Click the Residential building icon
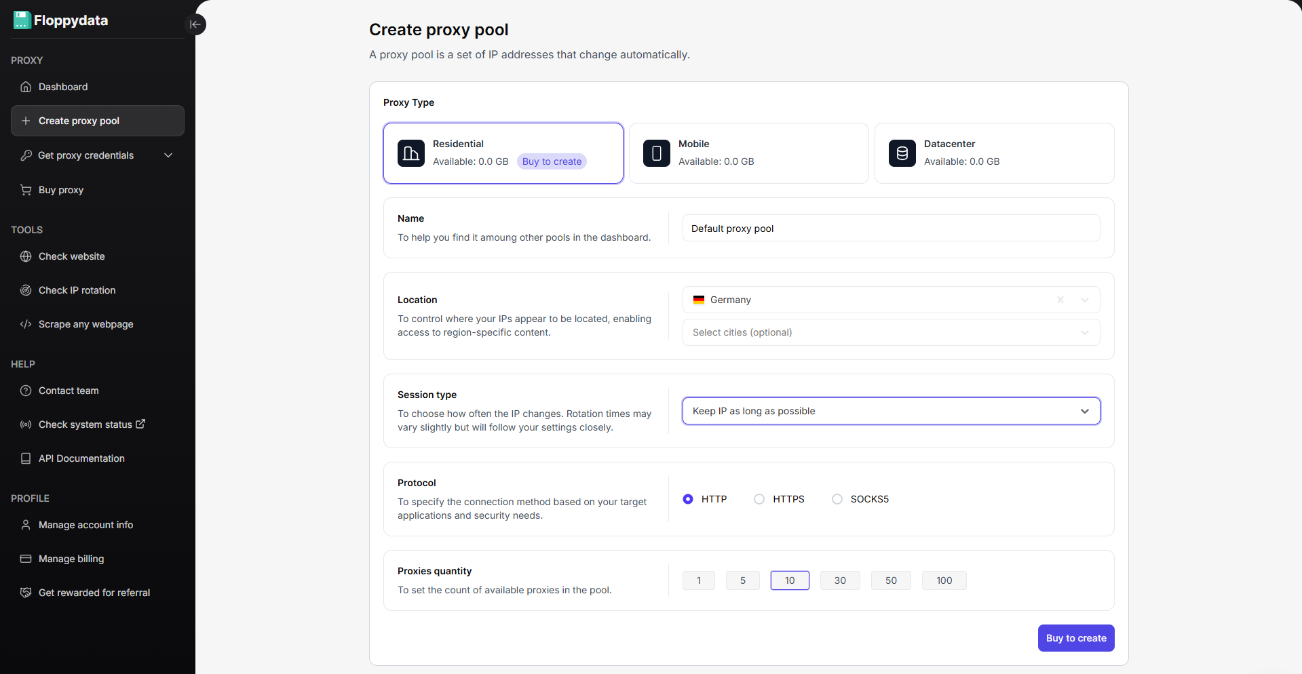This screenshot has width=1302, height=674. (411, 153)
